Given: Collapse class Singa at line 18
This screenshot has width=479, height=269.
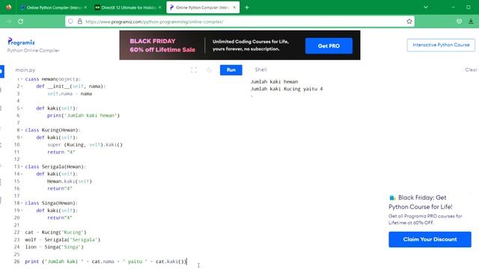Looking at the screenshot, I should point(22,203).
